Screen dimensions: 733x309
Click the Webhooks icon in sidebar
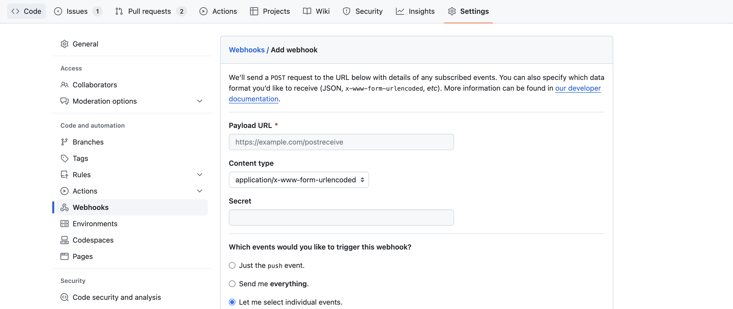[x=64, y=207]
